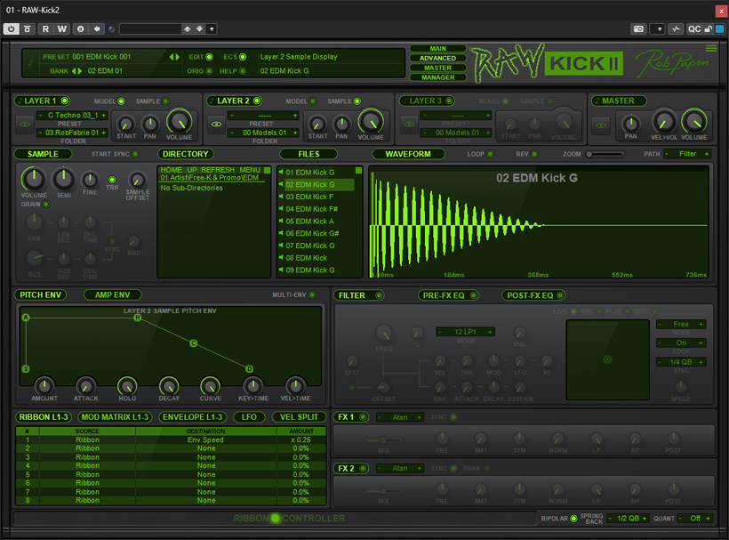Viewport: 729px width, 540px height.
Task: Toggle the FX 1 on/off LED
Action: click(x=363, y=417)
